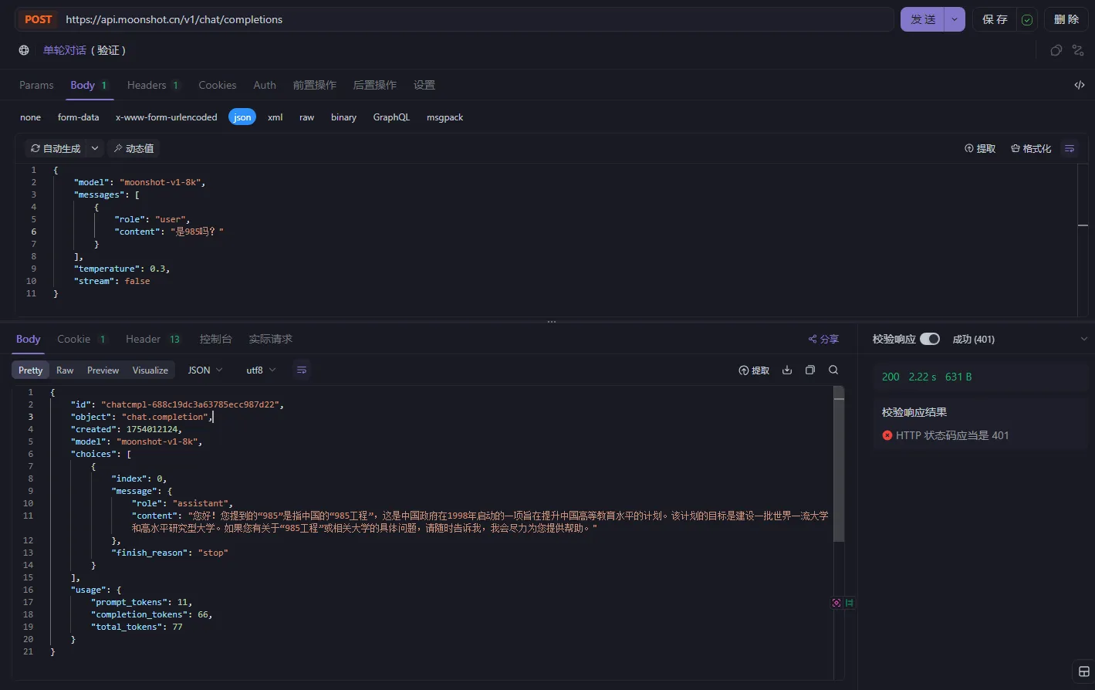Screen dimensions: 1095x690
Task: Select the Raw response view
Action: (x=65, y=370)
